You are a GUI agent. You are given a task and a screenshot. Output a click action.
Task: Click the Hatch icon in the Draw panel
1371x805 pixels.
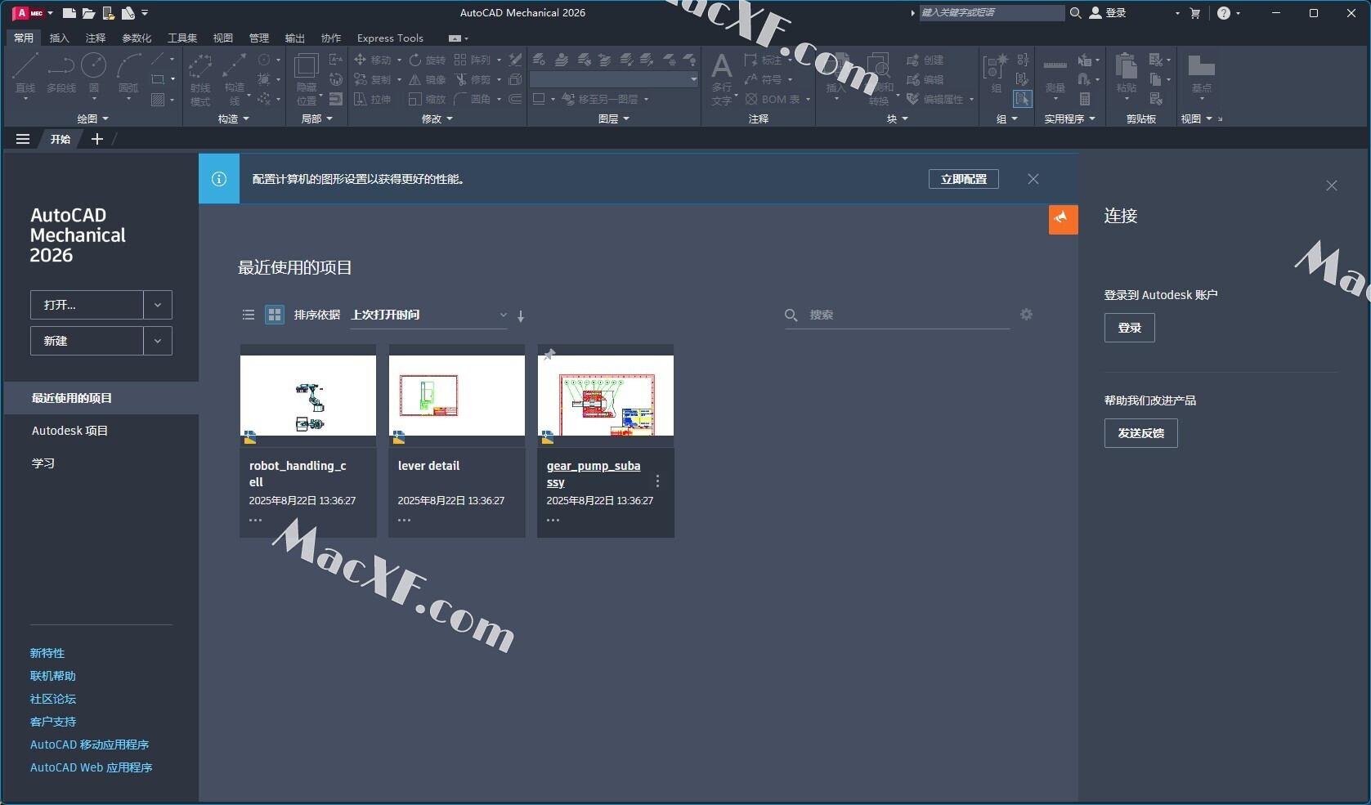[159, 100]
